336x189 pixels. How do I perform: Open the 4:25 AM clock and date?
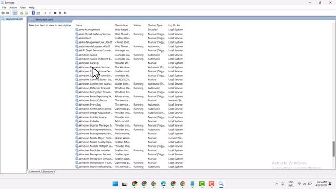(x=321, y=184)
